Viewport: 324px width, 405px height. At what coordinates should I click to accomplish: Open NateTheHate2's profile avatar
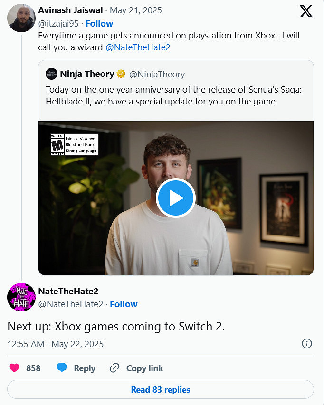click(21, 297)
